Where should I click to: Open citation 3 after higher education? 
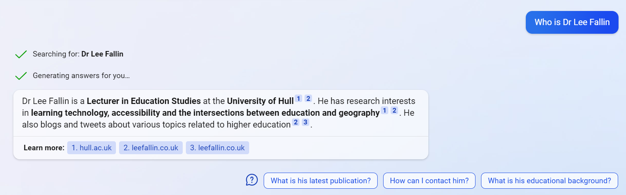pyautogui.click(x=305, y=122)
